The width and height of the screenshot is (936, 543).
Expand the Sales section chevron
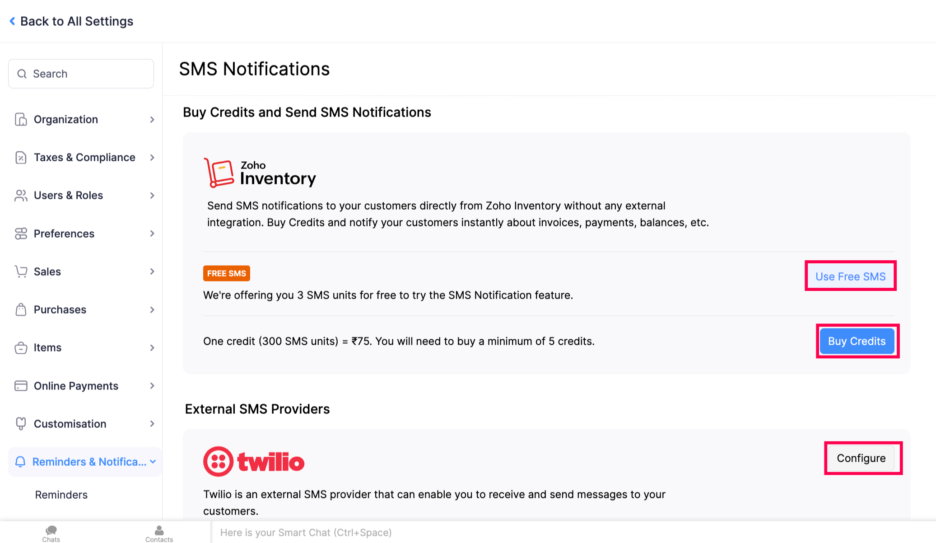point(152,271)
